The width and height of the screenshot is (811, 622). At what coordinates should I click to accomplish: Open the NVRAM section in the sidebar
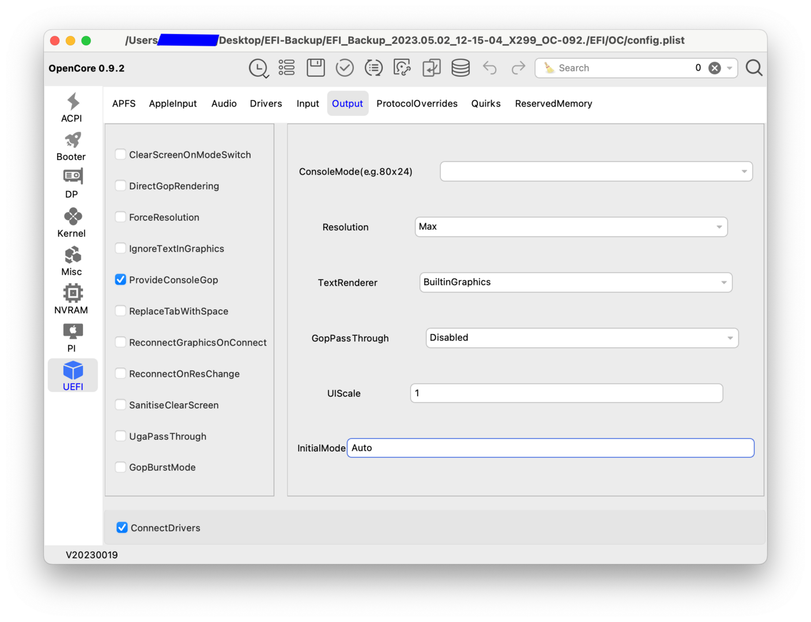pyautogui.click(x=72, y=299)
